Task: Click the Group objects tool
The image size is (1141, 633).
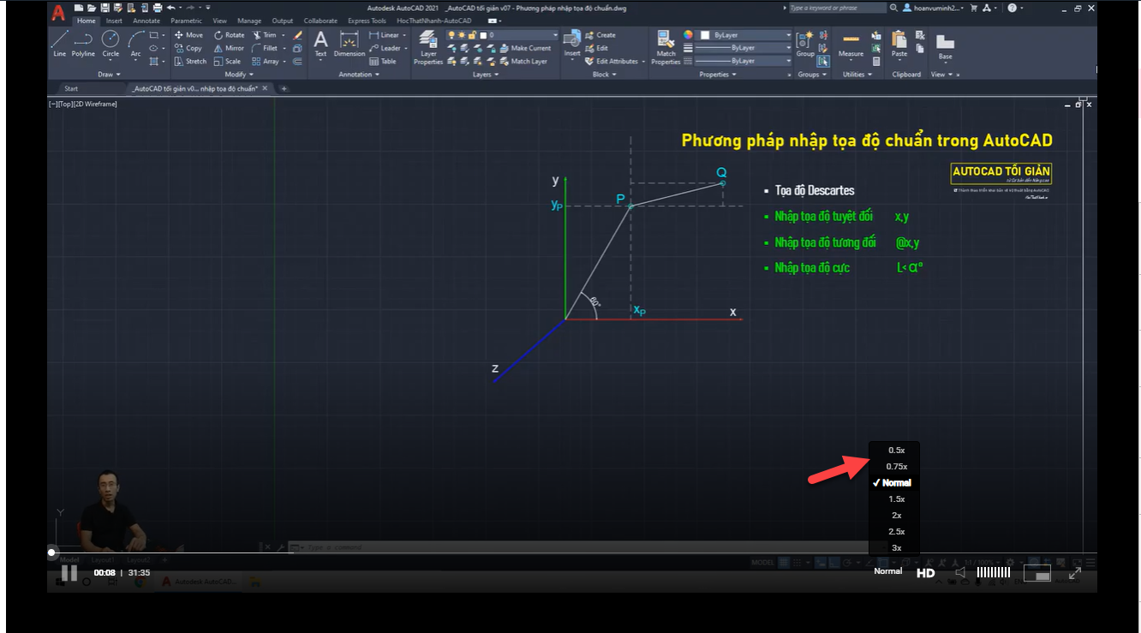Action: click(x=805, y=44)
